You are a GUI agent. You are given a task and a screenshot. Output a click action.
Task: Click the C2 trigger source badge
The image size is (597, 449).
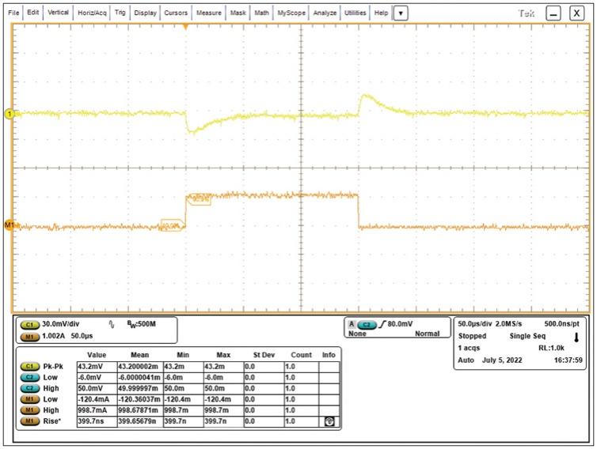point(367,324)
